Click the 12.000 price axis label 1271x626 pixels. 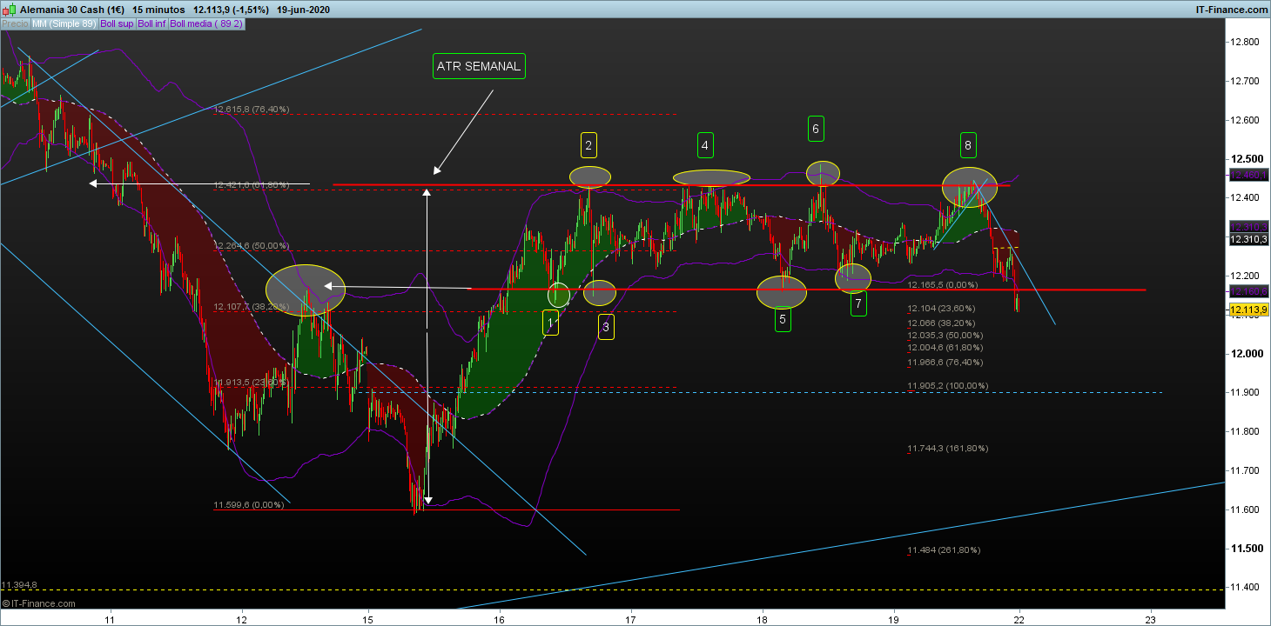click(1247, 354)
